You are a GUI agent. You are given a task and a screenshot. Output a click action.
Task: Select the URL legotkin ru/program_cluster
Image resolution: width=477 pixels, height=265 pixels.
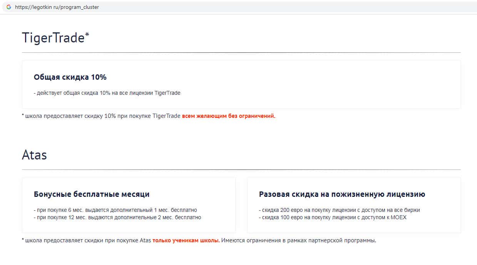57,7
